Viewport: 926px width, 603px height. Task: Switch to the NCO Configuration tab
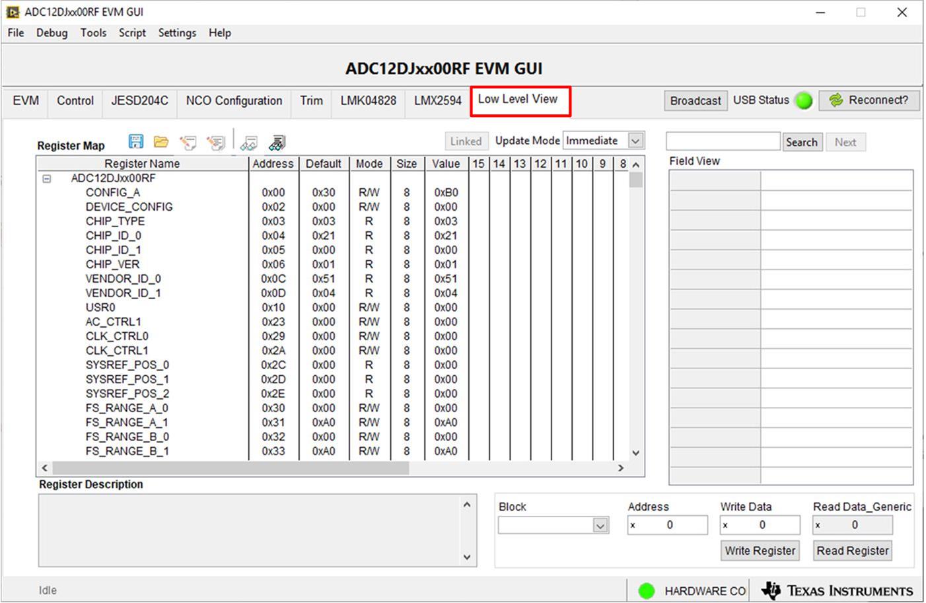pos(234,100)
